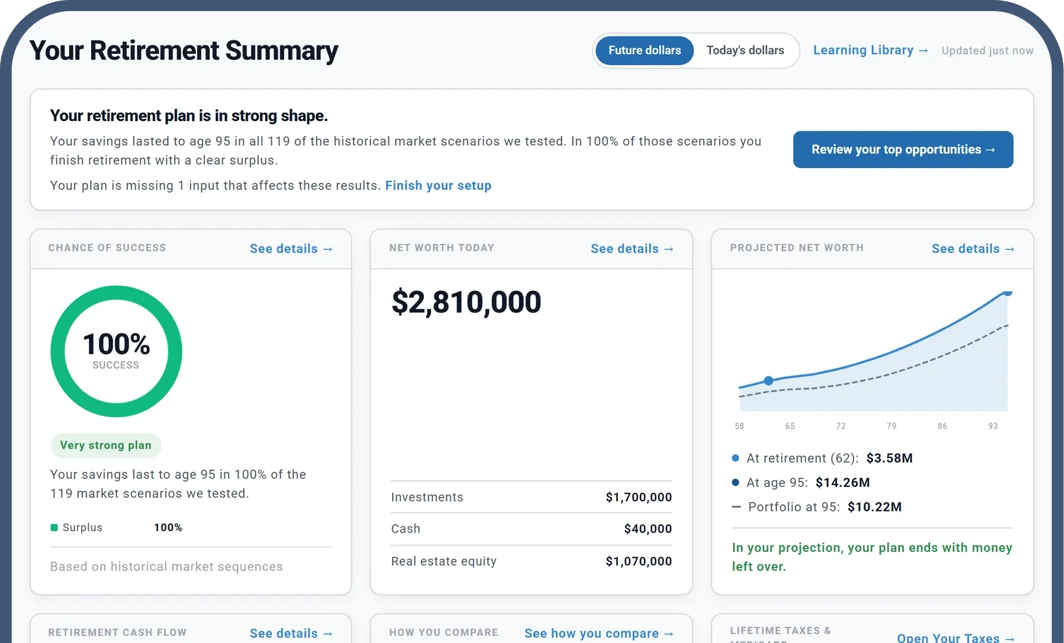Open See details for Projected Net Worth

click(972, 249)
